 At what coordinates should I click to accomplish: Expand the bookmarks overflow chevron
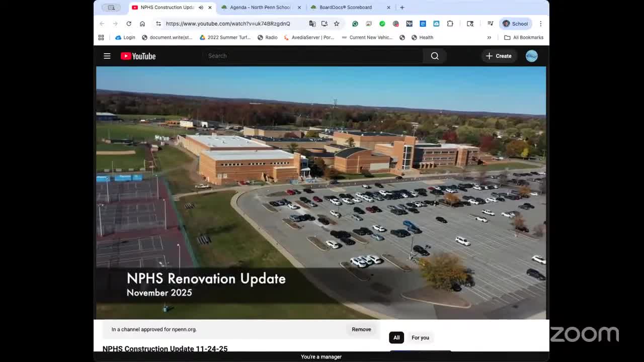pos(489,37)
